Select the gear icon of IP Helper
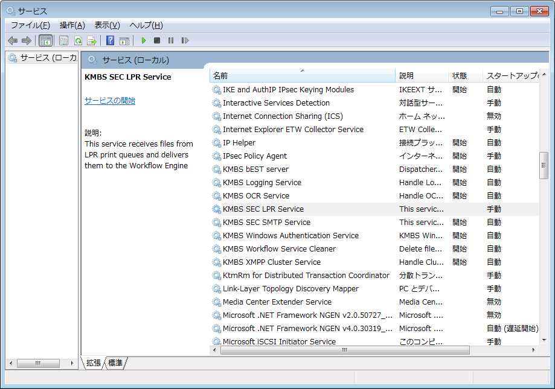This screenshot has width=555, height=389. (x=216, y=143)
